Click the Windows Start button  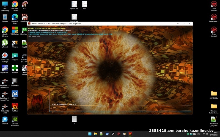(x=90, y=134)
